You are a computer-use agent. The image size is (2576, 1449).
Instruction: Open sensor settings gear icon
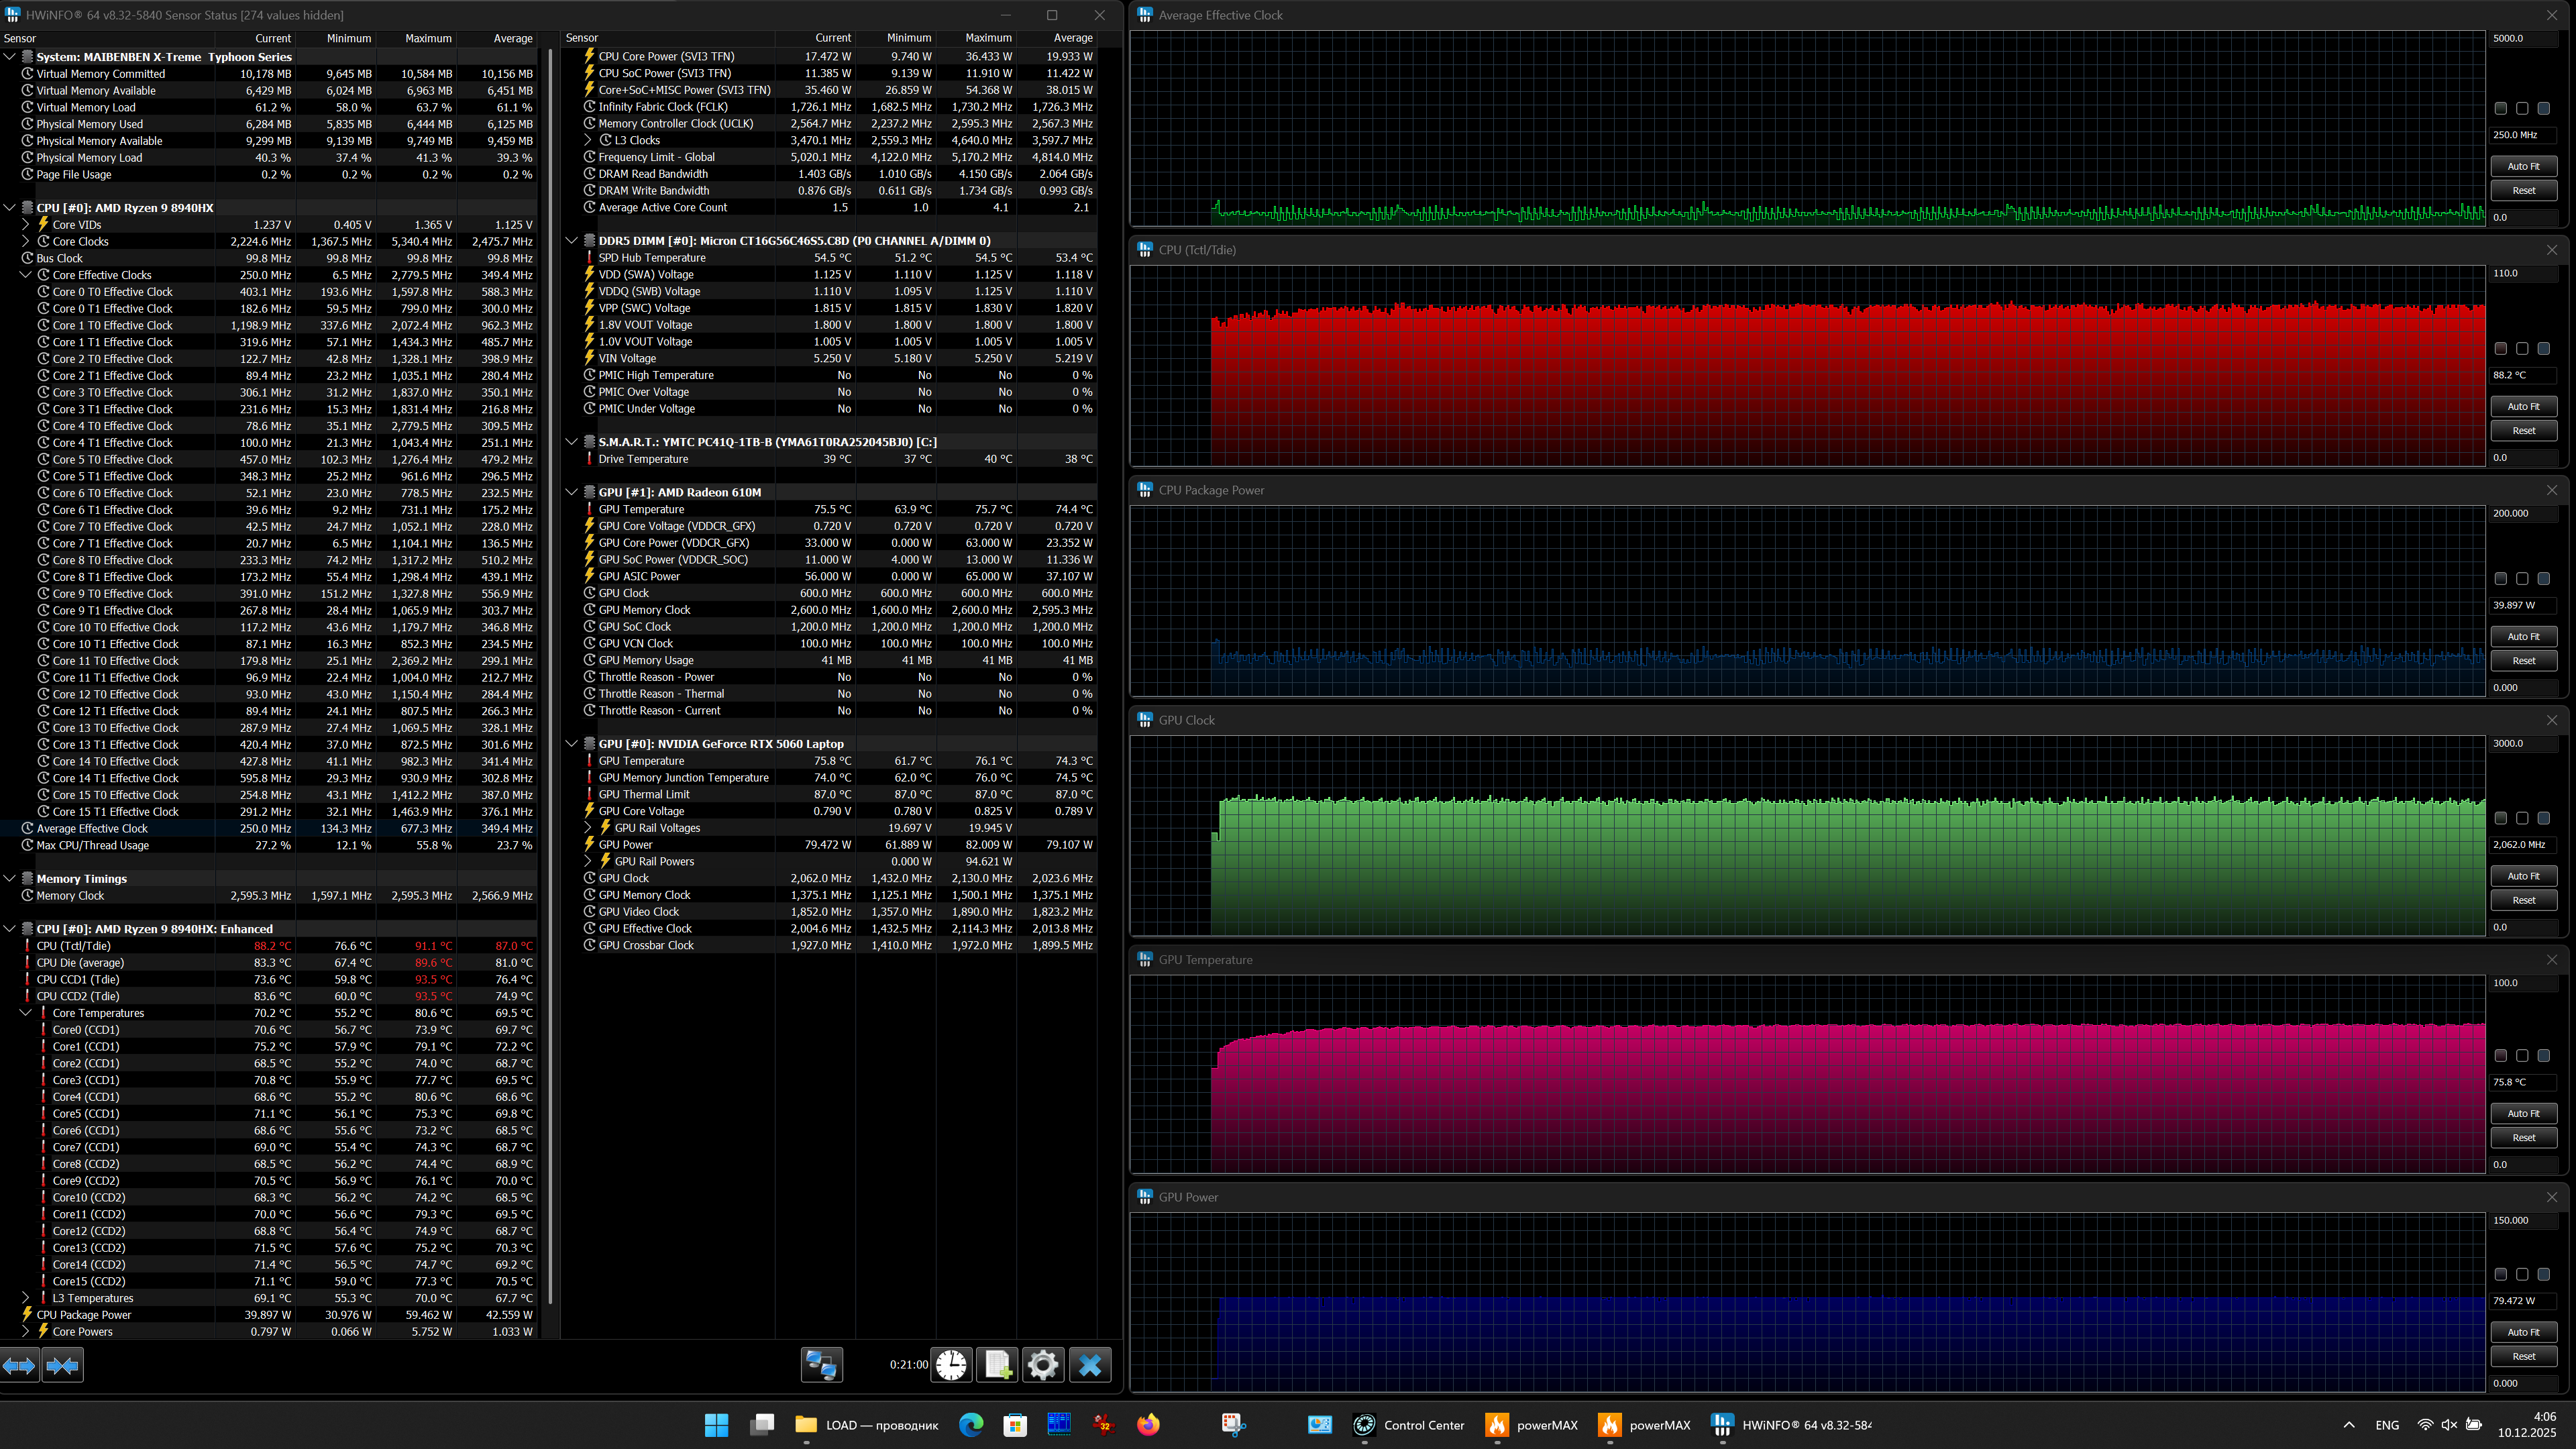click(x=1043, y=1365)
